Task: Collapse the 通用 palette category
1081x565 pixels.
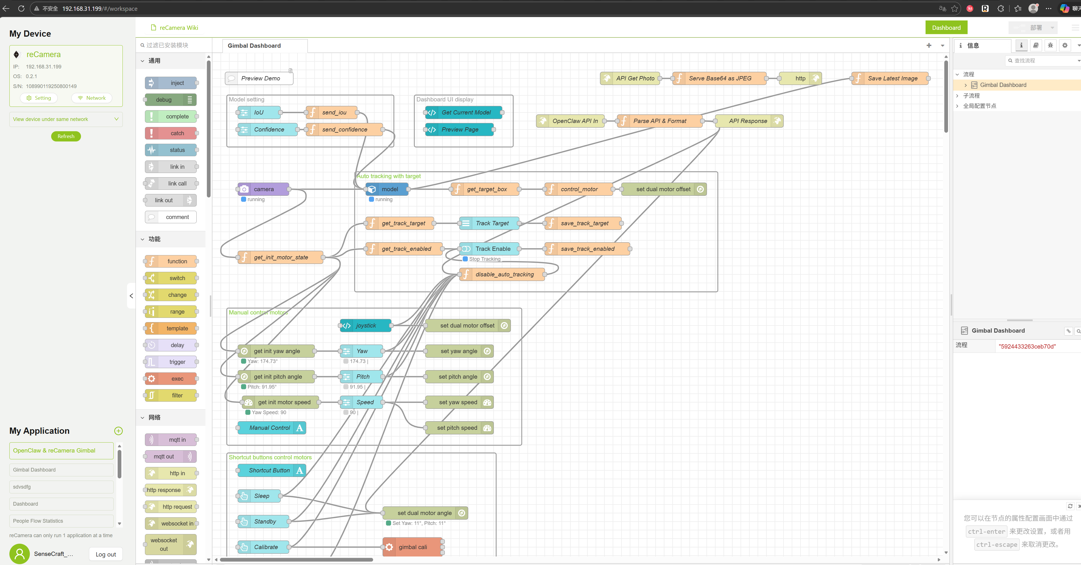Action: (143, 61)
